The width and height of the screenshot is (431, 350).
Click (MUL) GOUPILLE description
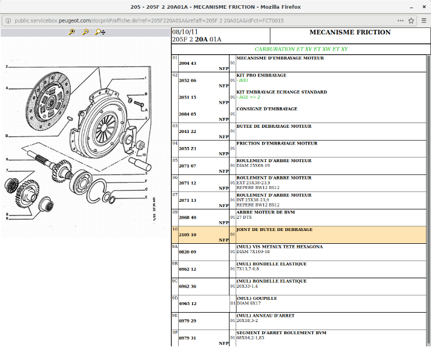click(x=257, y=299)
